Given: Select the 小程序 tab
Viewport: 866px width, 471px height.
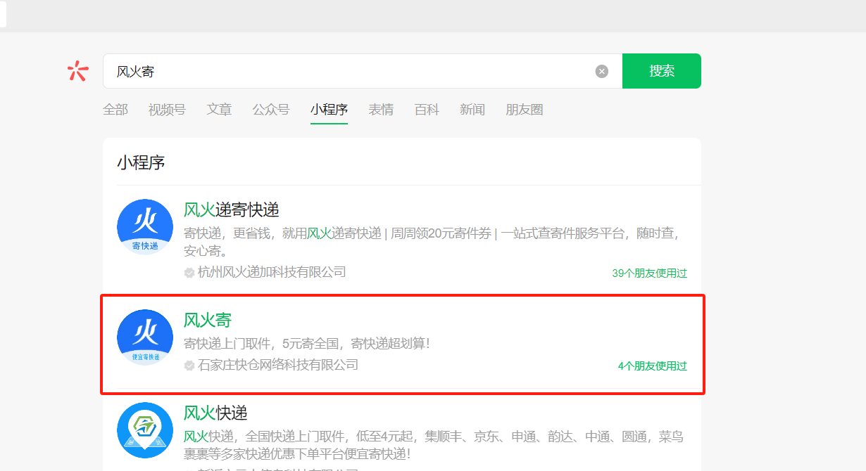Looking at the screenshot, I should 329,110.
